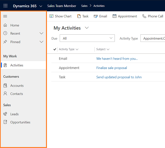Click the Appointment calendar icon
165x148 pixels.
point(115,16)
